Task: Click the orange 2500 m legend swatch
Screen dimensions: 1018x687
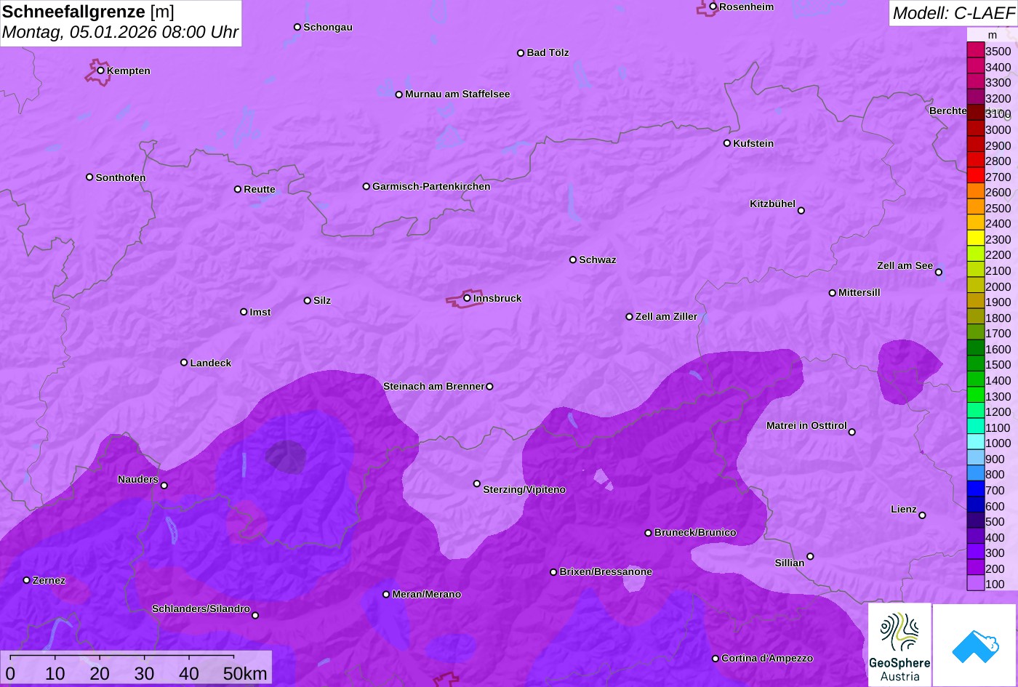Action: coord(975,207)
